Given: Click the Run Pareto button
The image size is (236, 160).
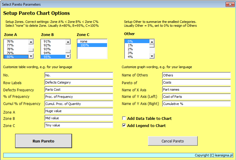Looking at the screenshot, I should pyautogui.click(x=43, y=141).
